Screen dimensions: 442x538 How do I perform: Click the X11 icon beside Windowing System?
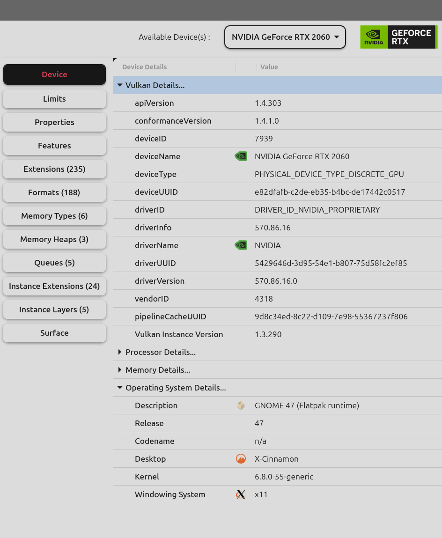click(241, 494)
